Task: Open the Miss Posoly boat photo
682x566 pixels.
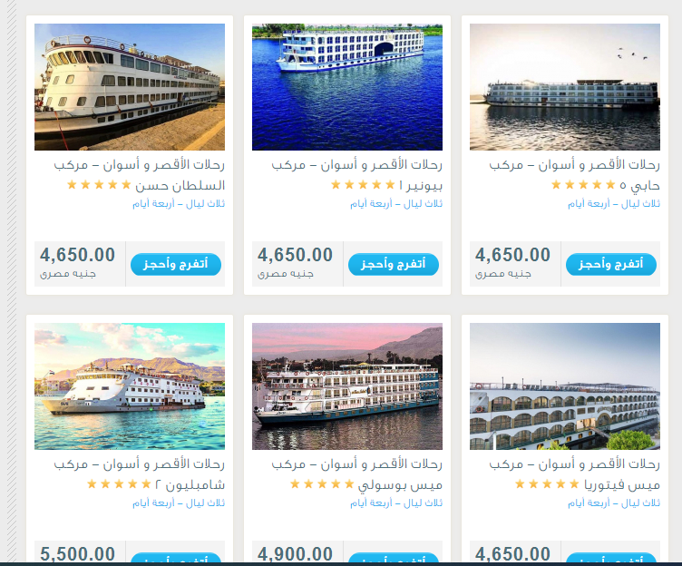Action: click(347, 386)
